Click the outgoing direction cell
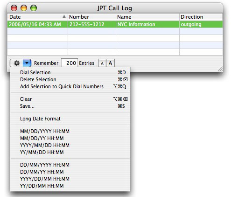231x197 pixels. [201, 24]
